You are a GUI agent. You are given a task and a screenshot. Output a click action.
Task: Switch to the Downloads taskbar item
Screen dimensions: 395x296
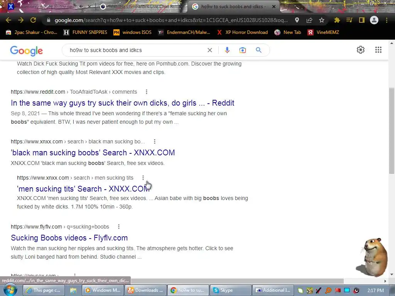coord(145,290)
